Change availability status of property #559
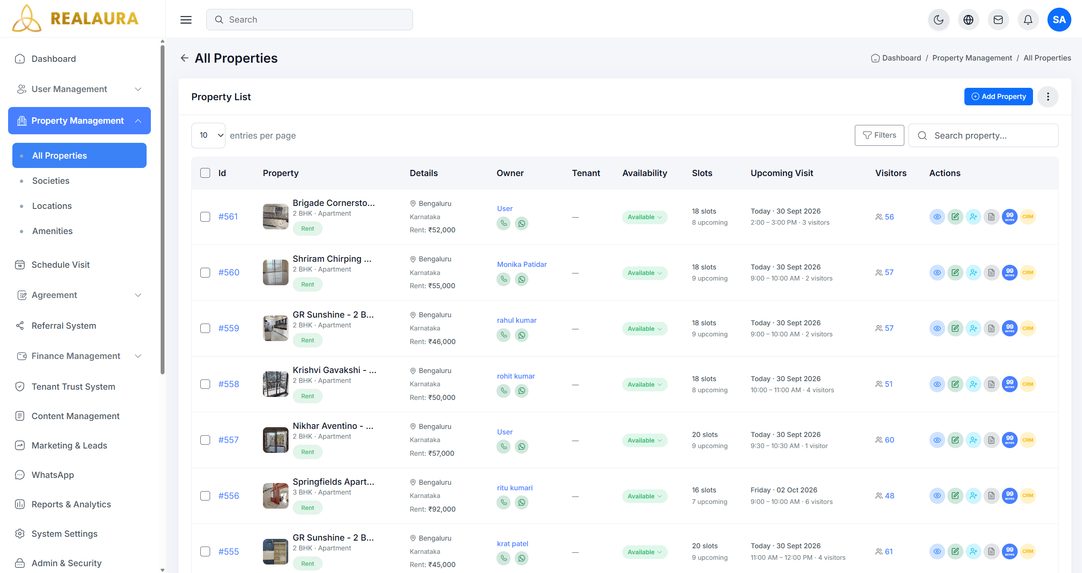The height and width of the screenshot is (573, 1082). click(644, 329)
